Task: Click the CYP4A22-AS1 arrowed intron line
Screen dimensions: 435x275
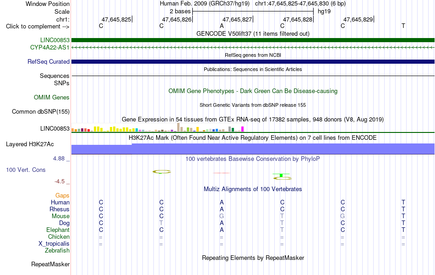Action: pyautogui.click(x=253, y=48)
